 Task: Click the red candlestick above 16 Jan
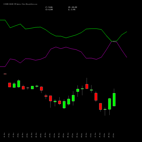pos(101,106)
